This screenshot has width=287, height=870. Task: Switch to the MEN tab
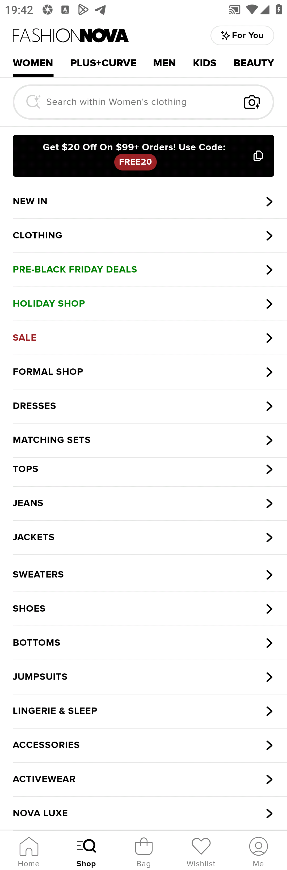tap(164, 63)
